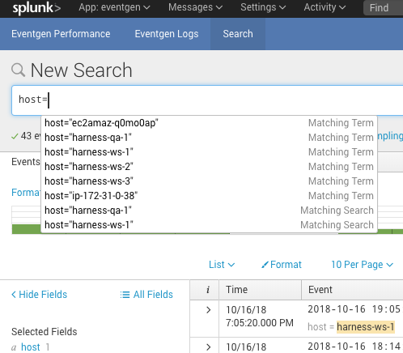Select suggestion host="ec2amaz-q0mo0ap"
403x353 pixels.
coord(209,123)
